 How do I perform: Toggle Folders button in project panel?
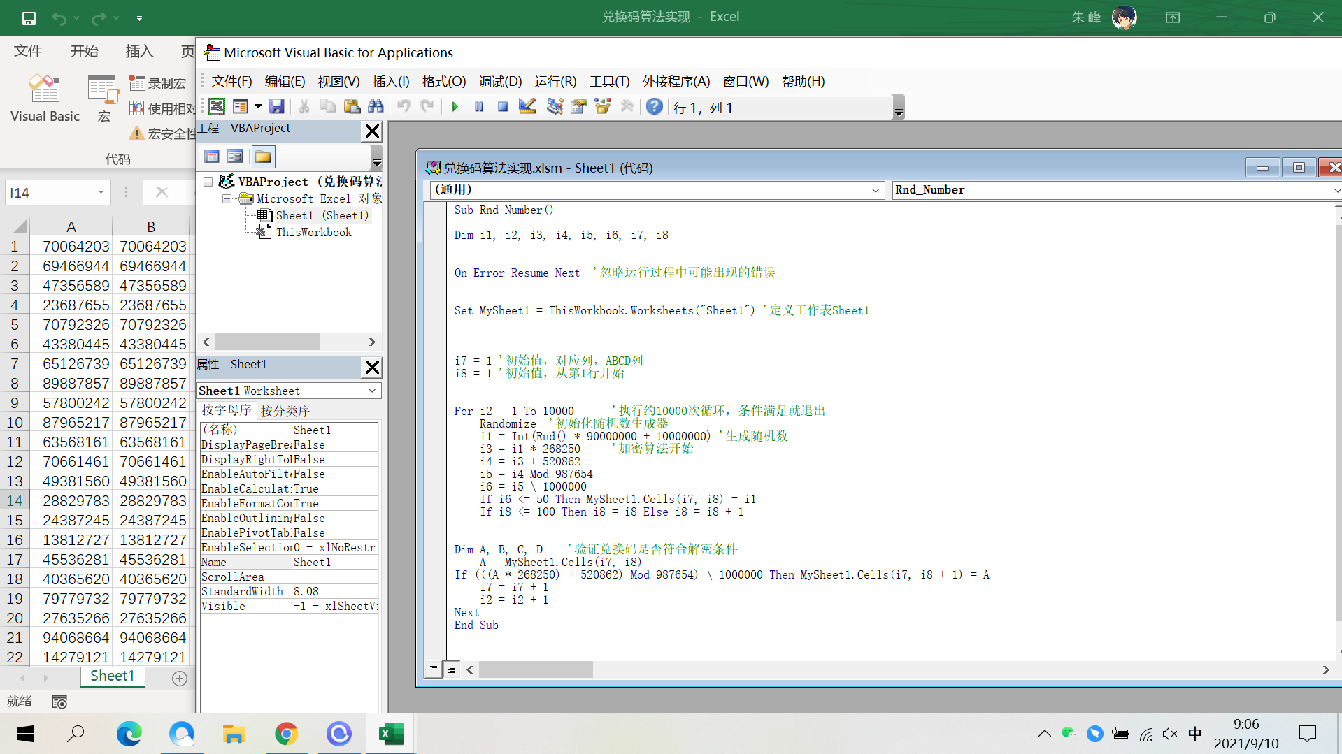pyautogui.click(x=263, y=157)
